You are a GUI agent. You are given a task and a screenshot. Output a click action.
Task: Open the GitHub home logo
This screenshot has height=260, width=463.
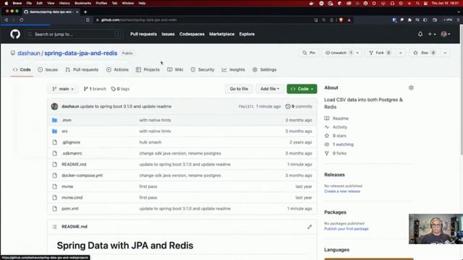(15, 34)
